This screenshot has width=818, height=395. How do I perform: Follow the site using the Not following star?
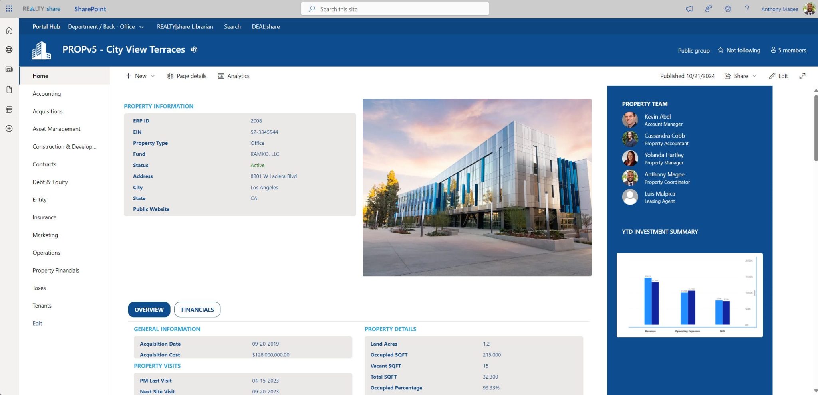(x=739, y=50)
